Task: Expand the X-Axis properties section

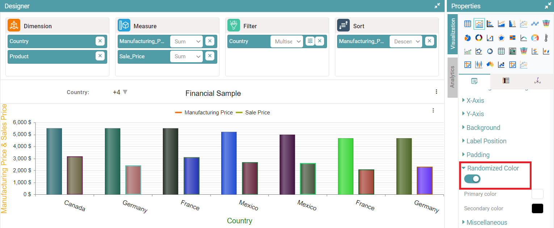Action: [x=475, y=101]
